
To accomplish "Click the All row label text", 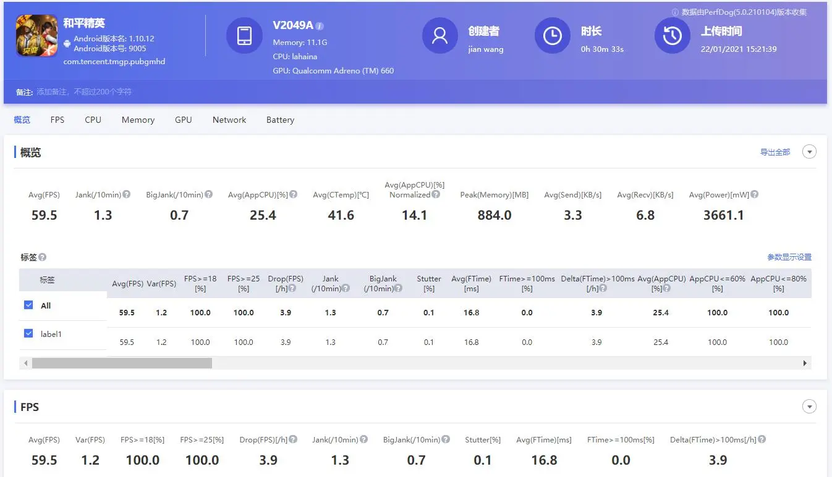I will (x=46, y=305).
